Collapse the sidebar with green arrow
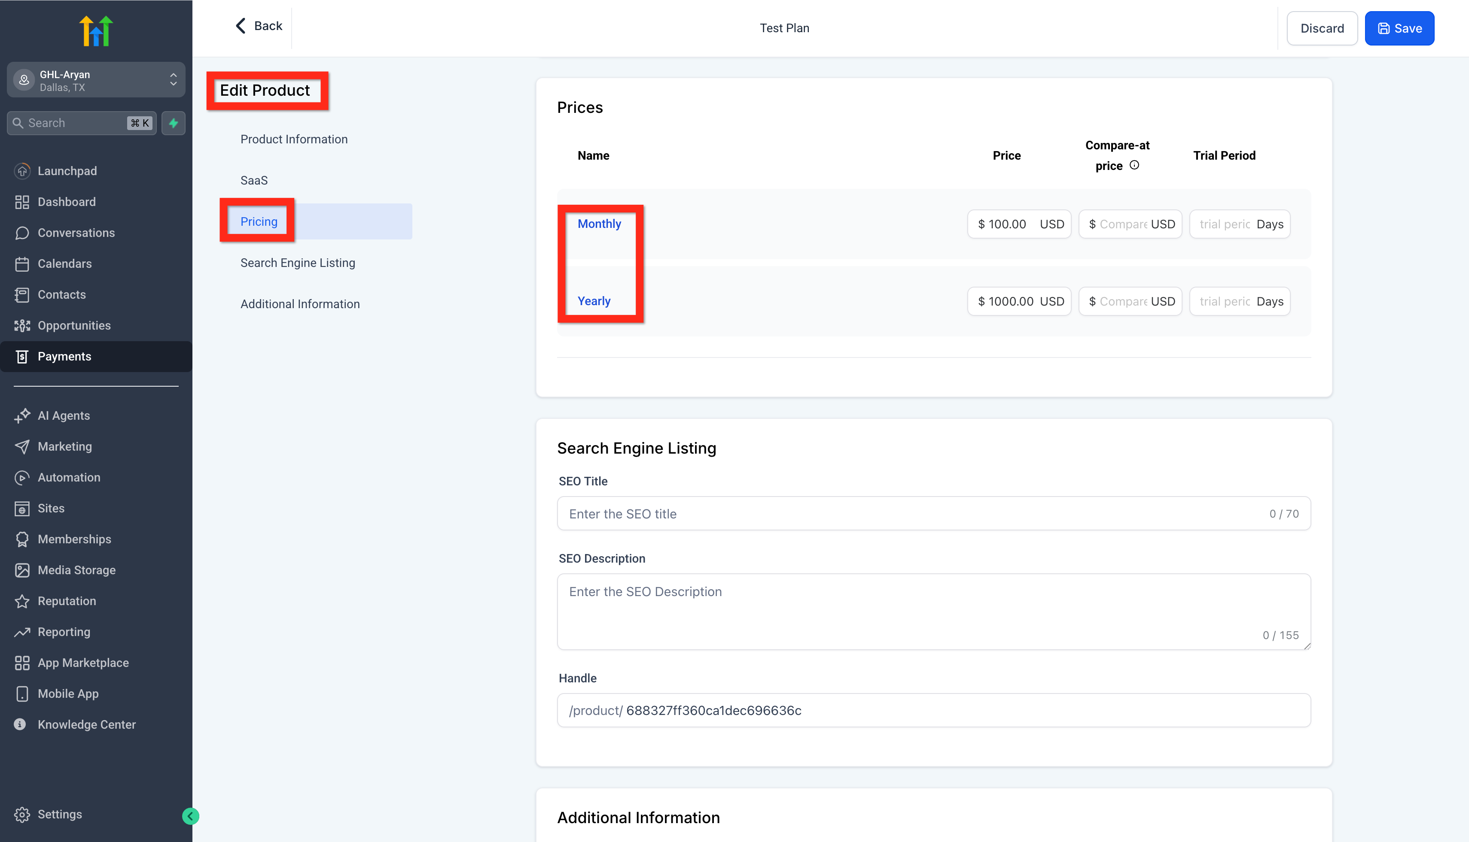The height and width of the screenshot is (842, 1469). [x=190, y=816]
